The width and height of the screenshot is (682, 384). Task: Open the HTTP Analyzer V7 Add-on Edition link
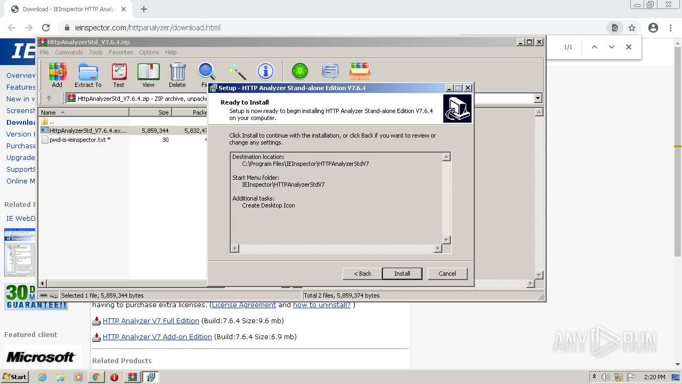[157, 337]
